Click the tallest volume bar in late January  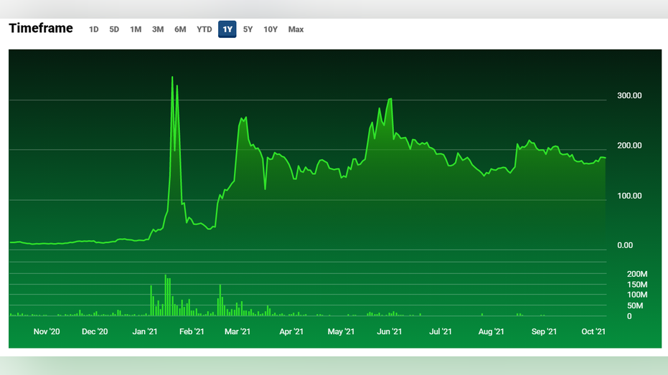pyautogui.click(x=166, y=295)
